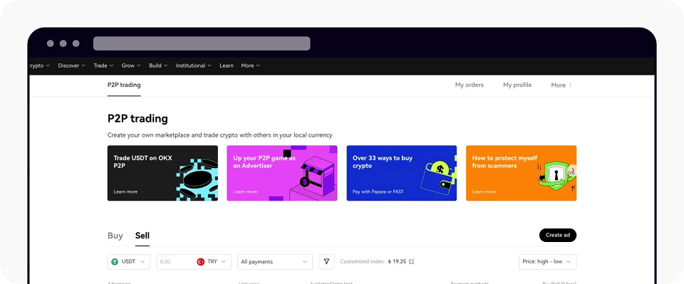This screenshot has width=684, height=284.
Task: Click the Turkish flag currency icon
Action: pyautogui.click(x=201, y=262)
